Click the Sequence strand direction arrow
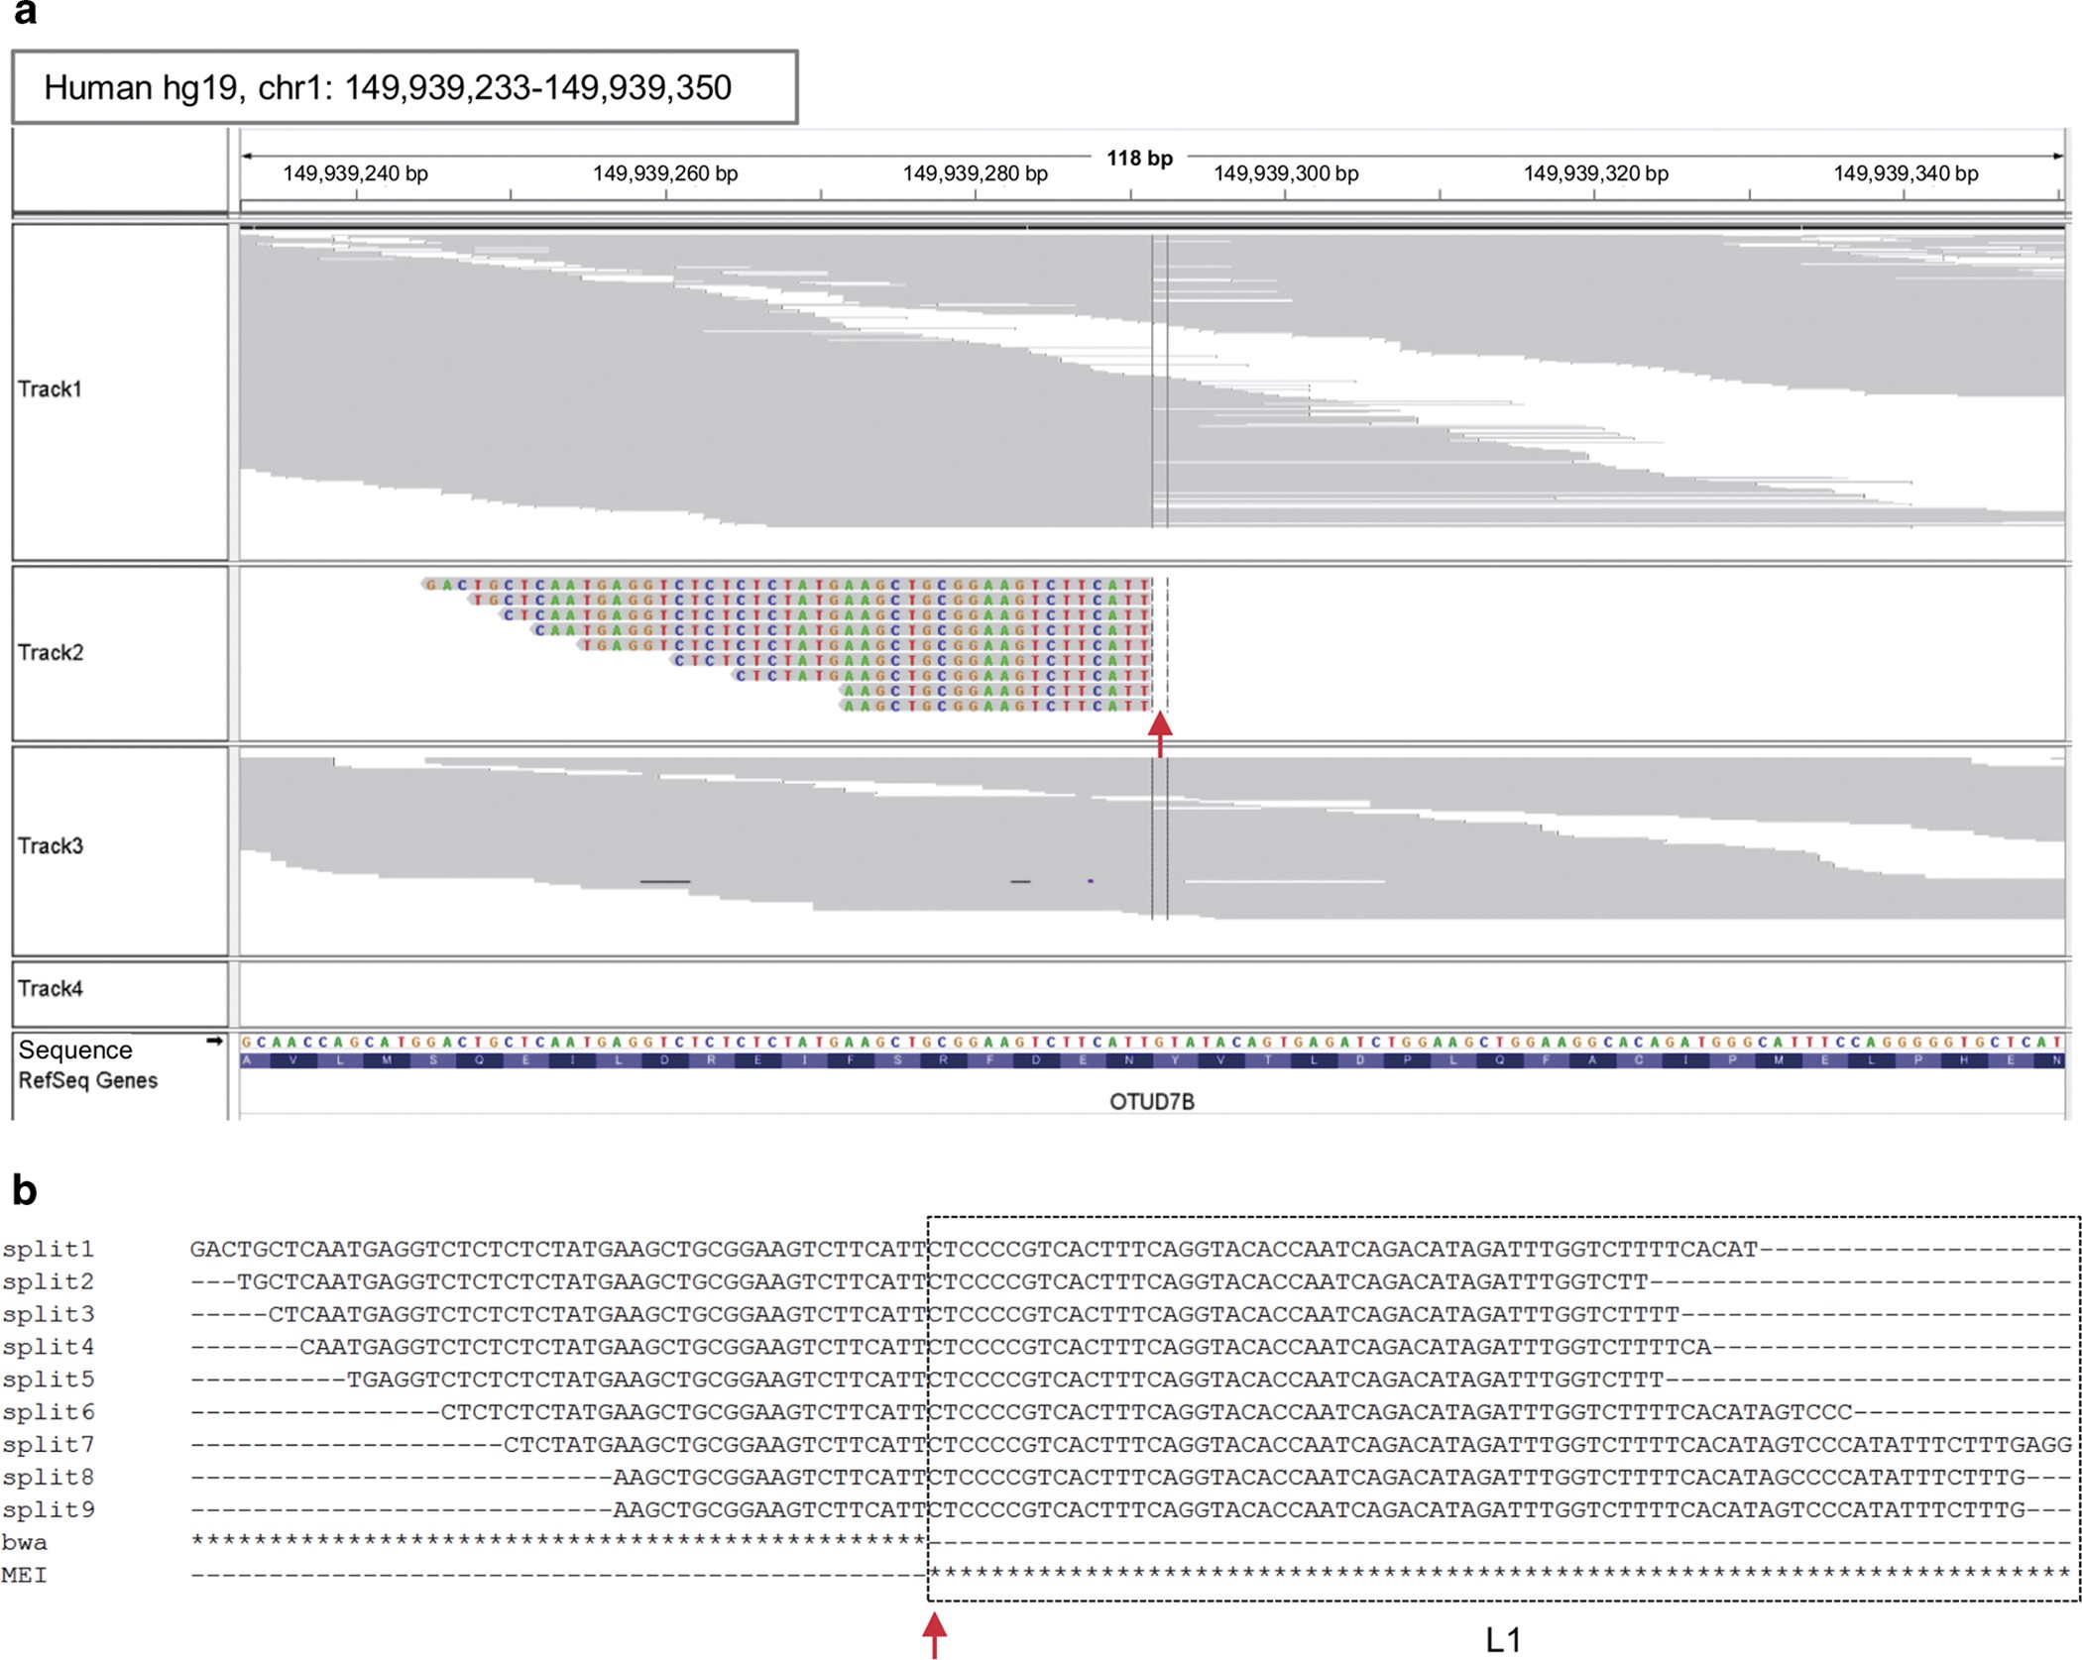 pyautogui.click(x=214, y=1042)
